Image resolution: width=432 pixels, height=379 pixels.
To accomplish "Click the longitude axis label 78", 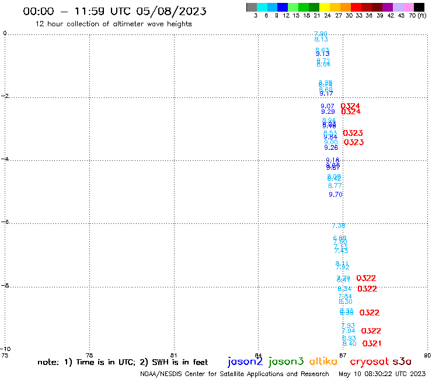I will pos(89,355).
